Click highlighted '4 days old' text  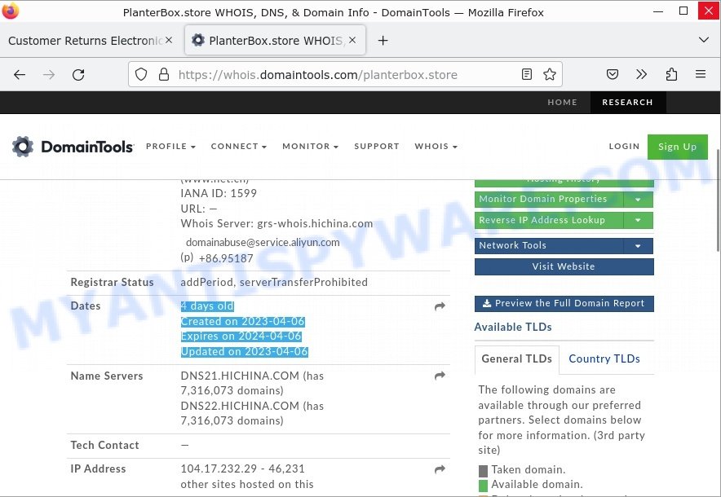pos(207,306)
